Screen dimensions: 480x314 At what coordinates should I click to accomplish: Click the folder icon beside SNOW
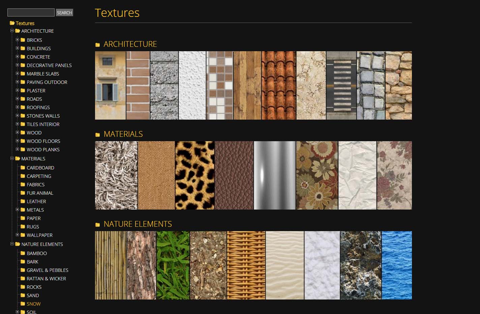click(23, 304)
